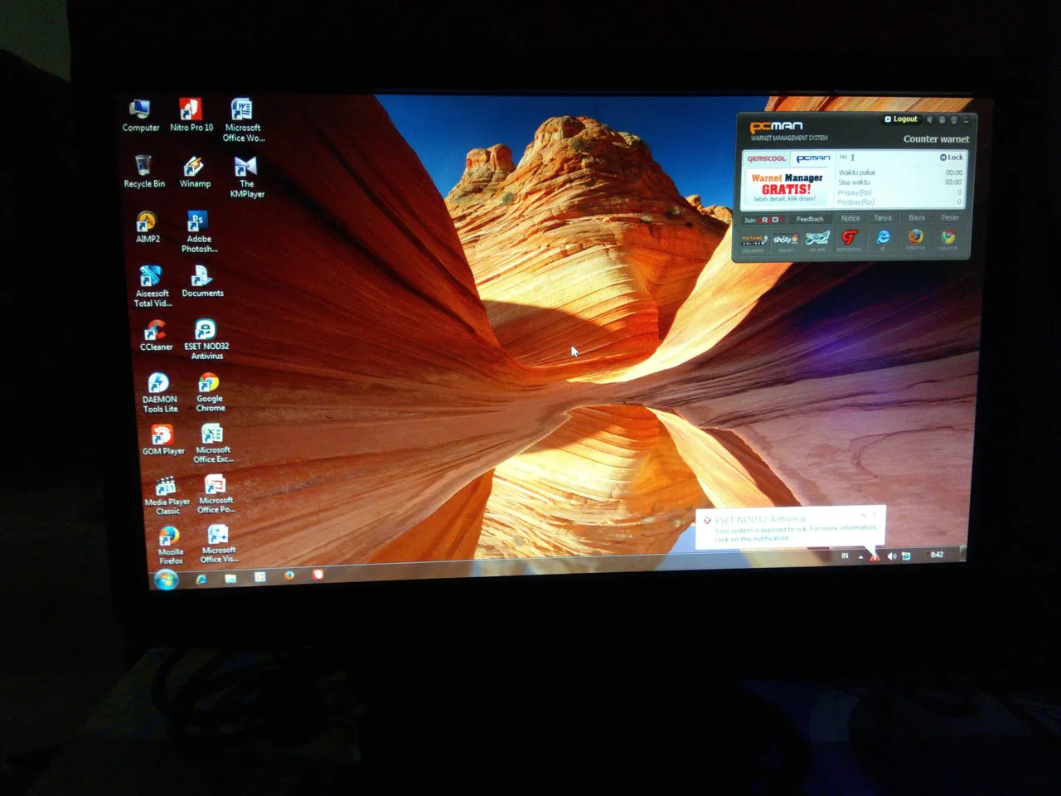
Task: Open the Documents desktop shortcut
Action: [202, 282]
